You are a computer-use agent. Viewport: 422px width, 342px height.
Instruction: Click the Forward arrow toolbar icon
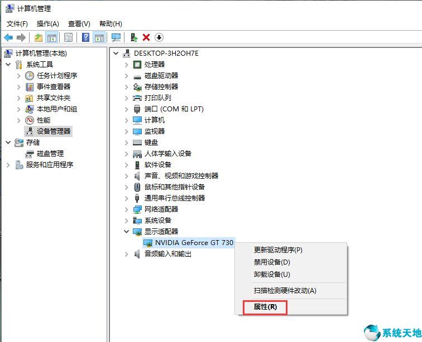21,37
